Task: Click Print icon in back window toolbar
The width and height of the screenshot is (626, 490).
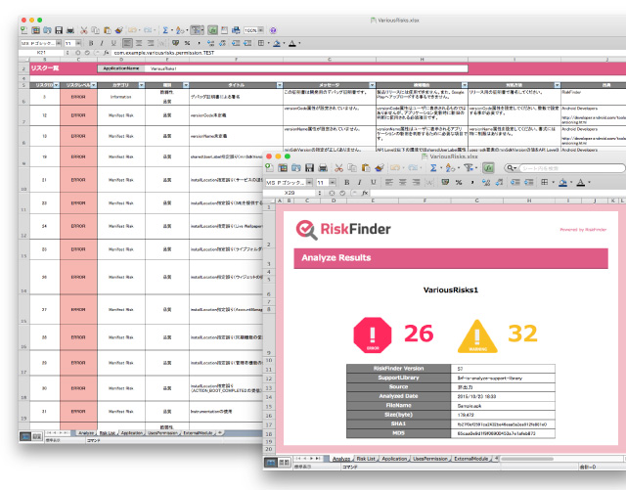Action: click(70, 30)
